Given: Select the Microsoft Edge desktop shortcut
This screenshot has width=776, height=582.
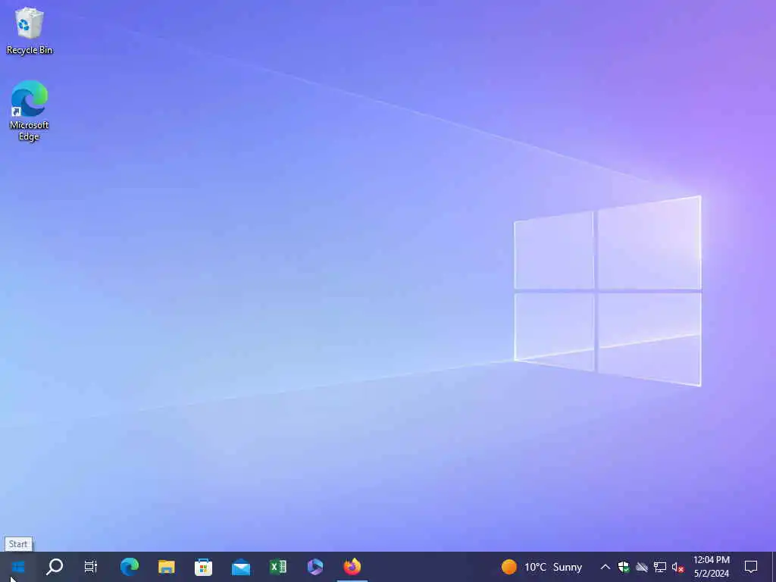Looking at the screenshot, I should pyautogui.click(x=30, y=111).
